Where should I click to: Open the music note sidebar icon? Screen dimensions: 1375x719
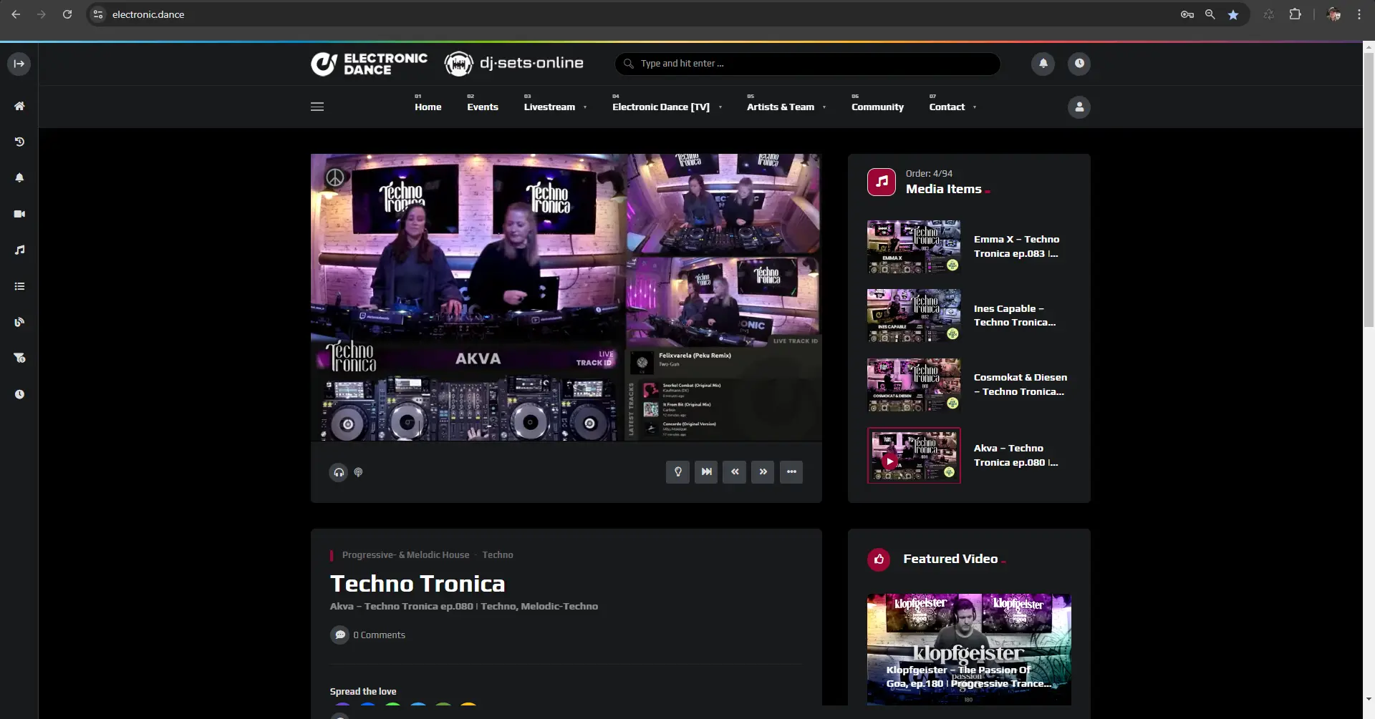point(19,250)
